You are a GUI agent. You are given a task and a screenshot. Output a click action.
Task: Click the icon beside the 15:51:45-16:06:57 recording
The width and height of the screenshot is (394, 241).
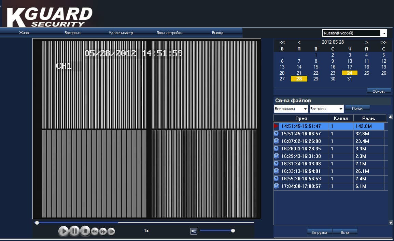coord(276,134)
